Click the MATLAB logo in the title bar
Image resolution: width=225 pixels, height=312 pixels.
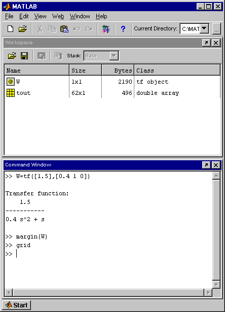point(7,7)
